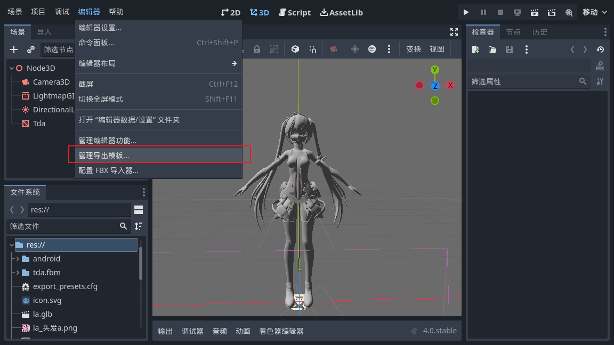
Task: Toggle the file system split view mode
Action: [139, 210]
